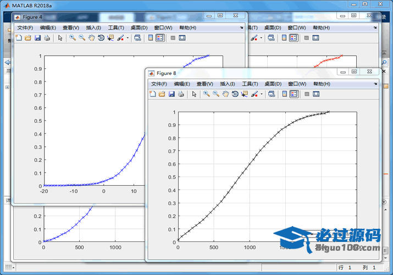Open 插入(I) menu in Figure 4
Image resolution: width=393 pixels, height=275 pixels.
click(x=93, y=28)
